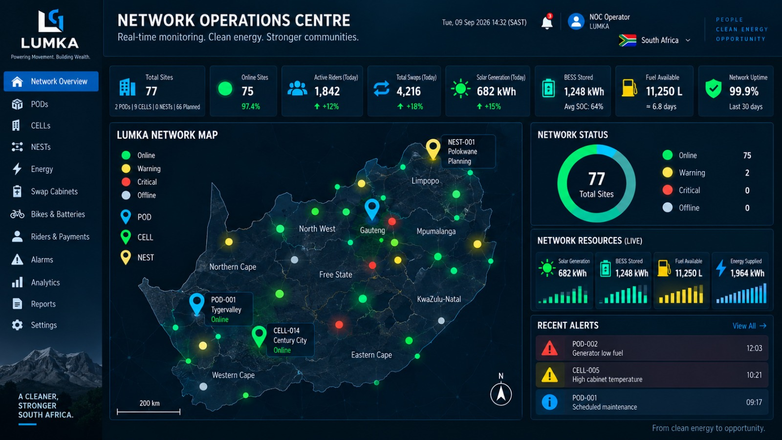Click the Riders & Payments person icon

pyautogui.click(x=17, y=237)
